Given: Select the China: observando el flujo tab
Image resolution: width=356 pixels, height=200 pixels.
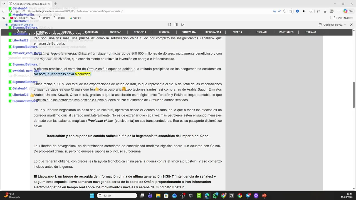Looking at the screenshot, I should [x=29, y=4].
